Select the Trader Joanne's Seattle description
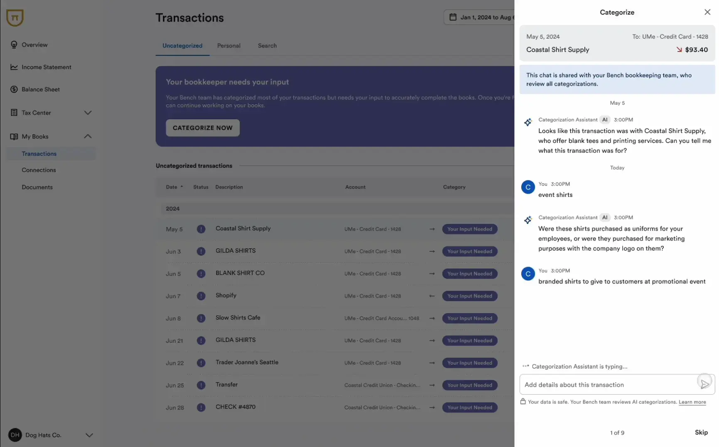Viewport: 719px width, 447px height. 247,362
